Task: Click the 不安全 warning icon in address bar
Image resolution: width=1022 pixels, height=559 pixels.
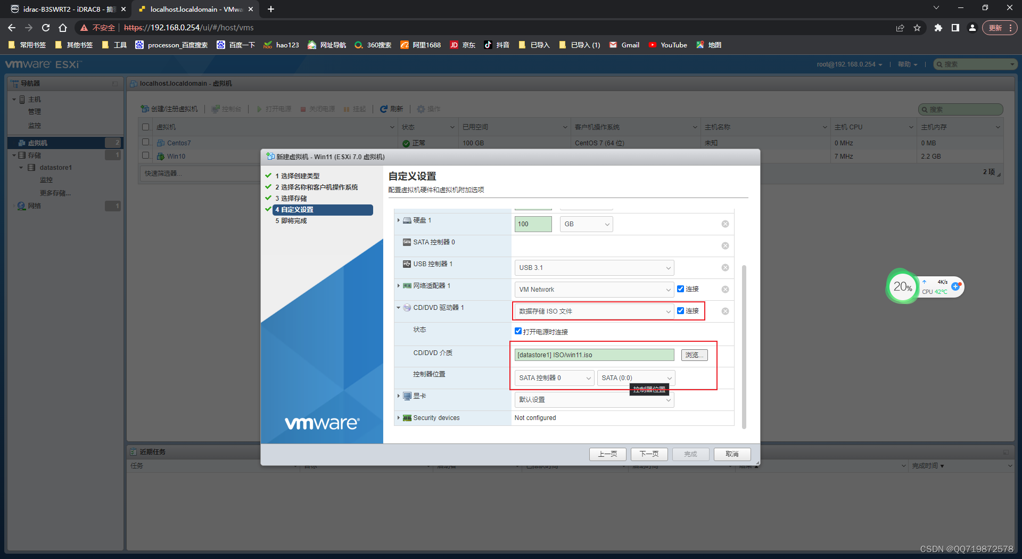Action: click(x=84, y=28)
